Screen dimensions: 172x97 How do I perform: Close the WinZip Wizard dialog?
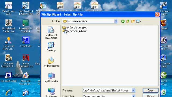point(157,15)
